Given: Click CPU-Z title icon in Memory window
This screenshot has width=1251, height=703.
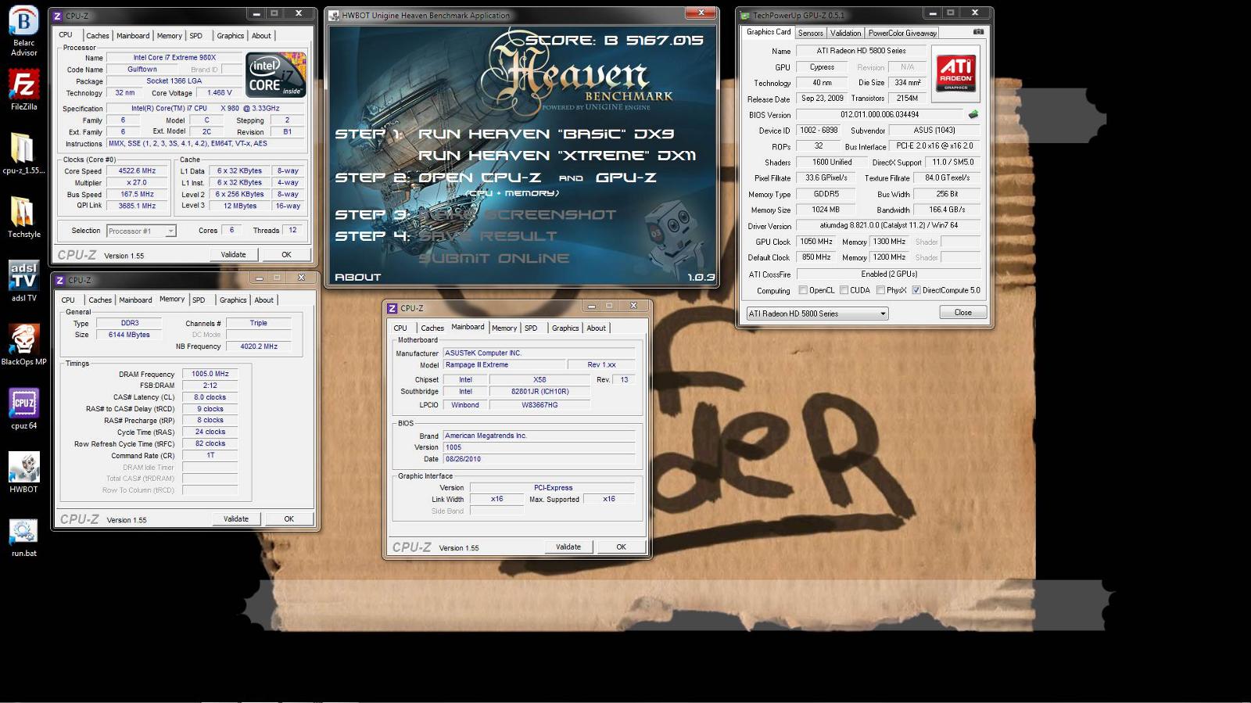Looking at the screenshot, I should pos(59,280).
